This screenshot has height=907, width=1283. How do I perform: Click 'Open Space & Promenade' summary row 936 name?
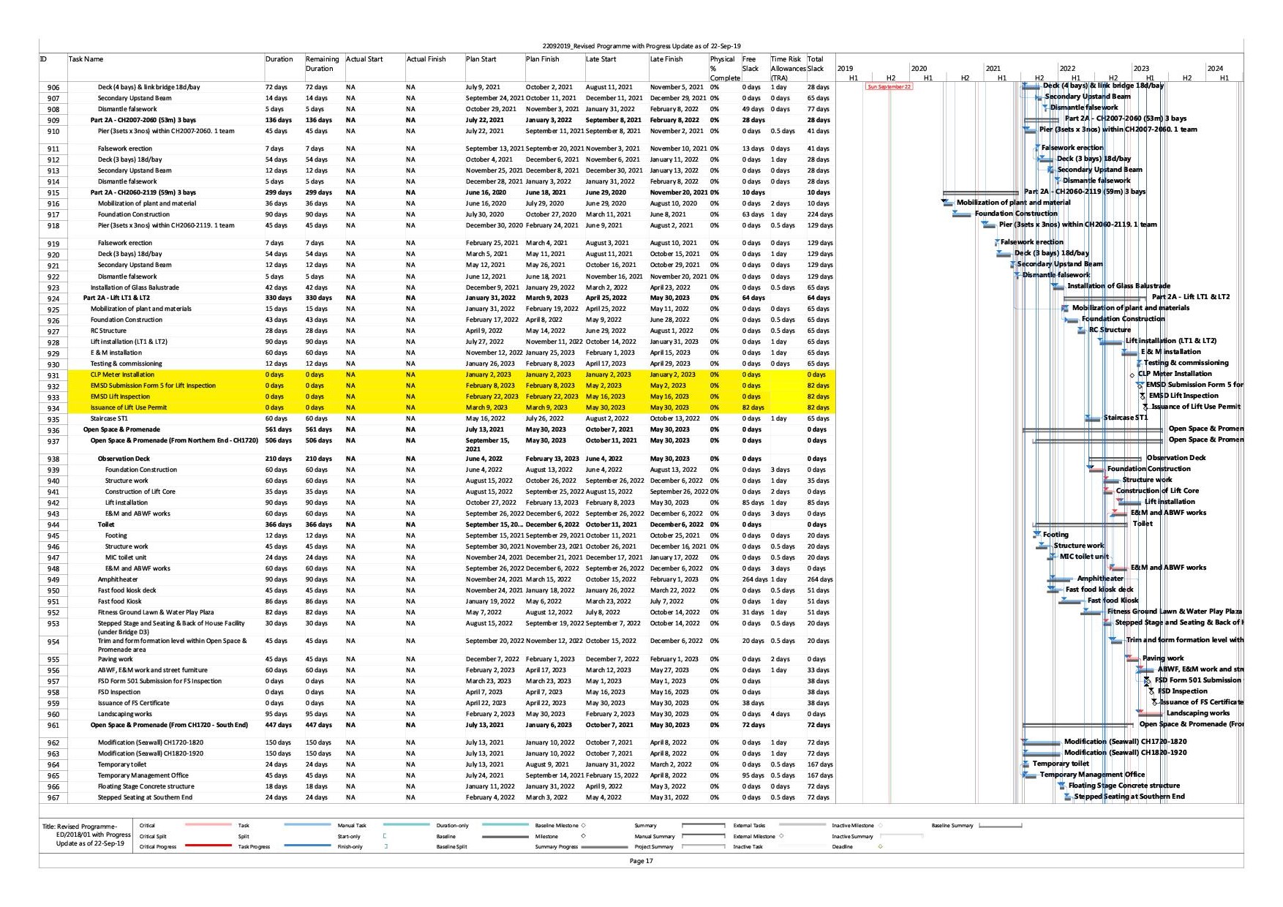point(121,430)
